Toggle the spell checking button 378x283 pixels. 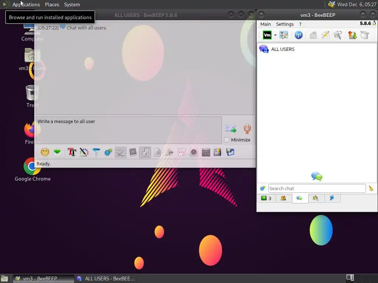(121, 152)
